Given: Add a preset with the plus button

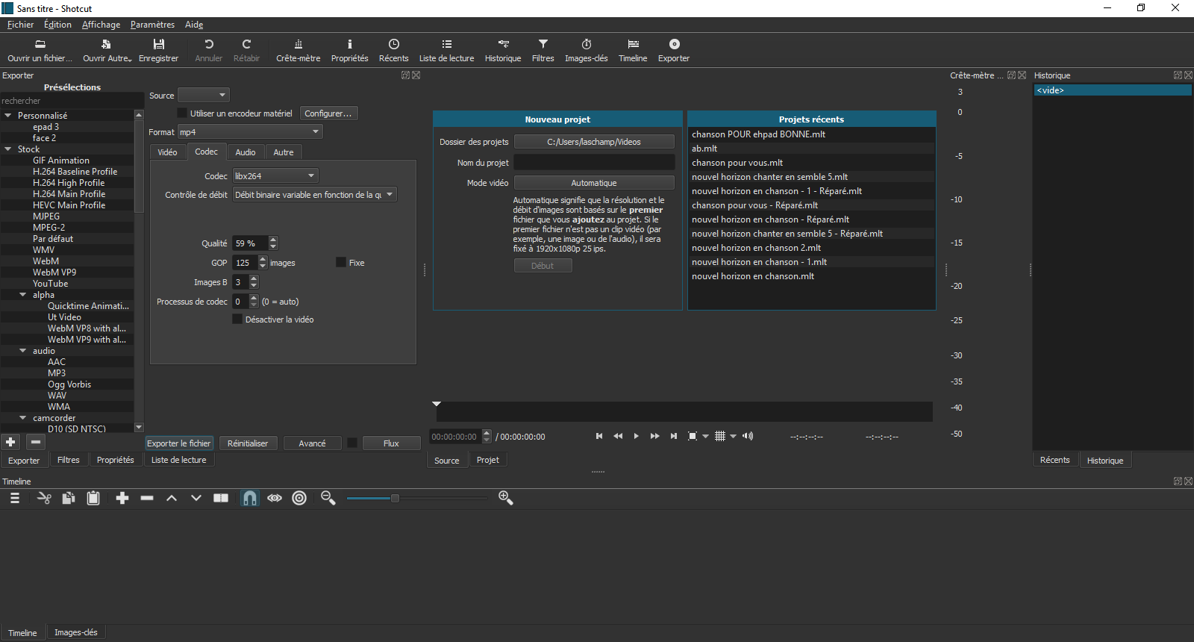Looking at the screenshot, I should tap(10, 442).
